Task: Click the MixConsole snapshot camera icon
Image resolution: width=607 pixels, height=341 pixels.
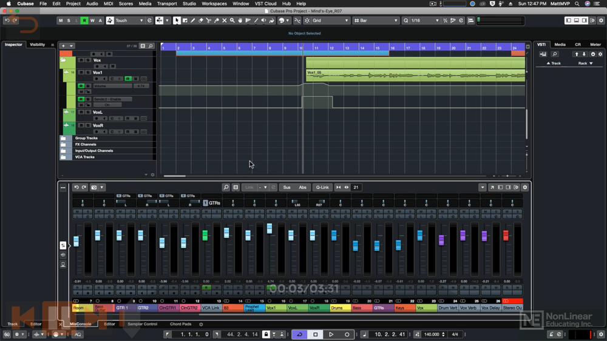Action: click(x=93, y=187)
